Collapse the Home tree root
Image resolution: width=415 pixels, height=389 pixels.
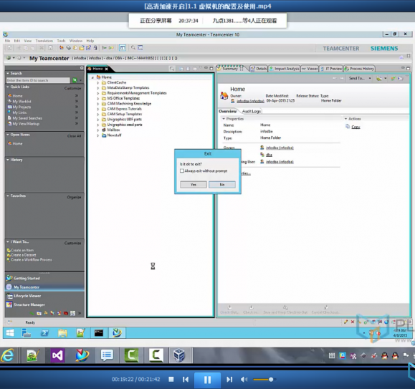92,77
